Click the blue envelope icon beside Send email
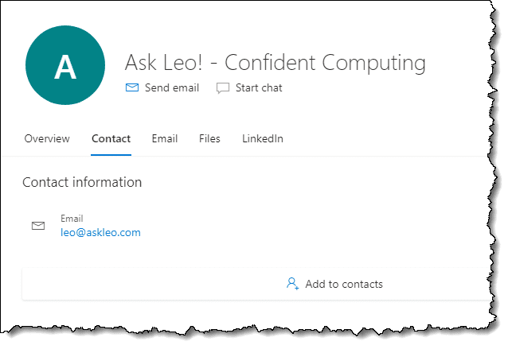This screenshot has height=349, width=512. point(132,87)
